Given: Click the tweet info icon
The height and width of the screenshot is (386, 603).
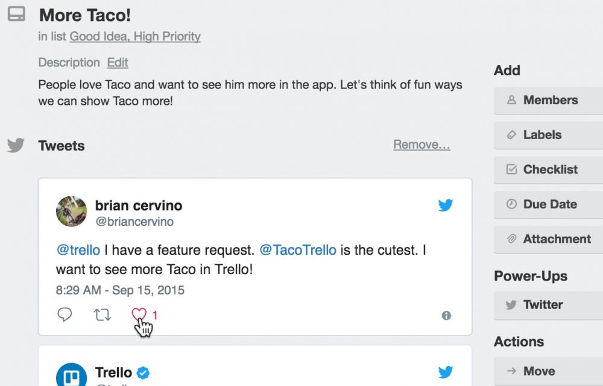Looking at the screenshot, I should pyautogui.click(x=446, y=316).
